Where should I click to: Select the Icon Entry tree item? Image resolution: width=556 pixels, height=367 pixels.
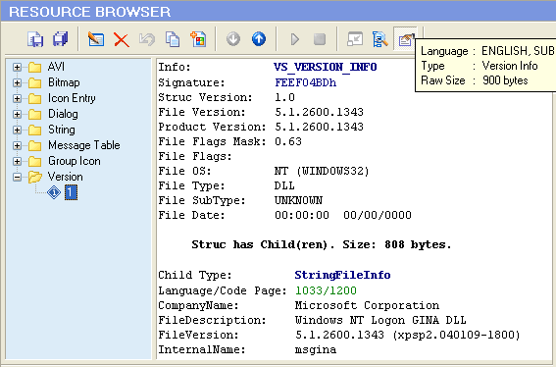point(72,98)
